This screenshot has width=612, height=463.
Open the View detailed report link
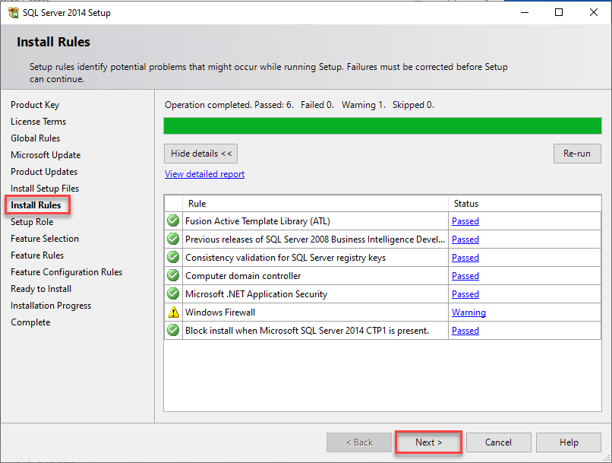(x=204, y=174)
